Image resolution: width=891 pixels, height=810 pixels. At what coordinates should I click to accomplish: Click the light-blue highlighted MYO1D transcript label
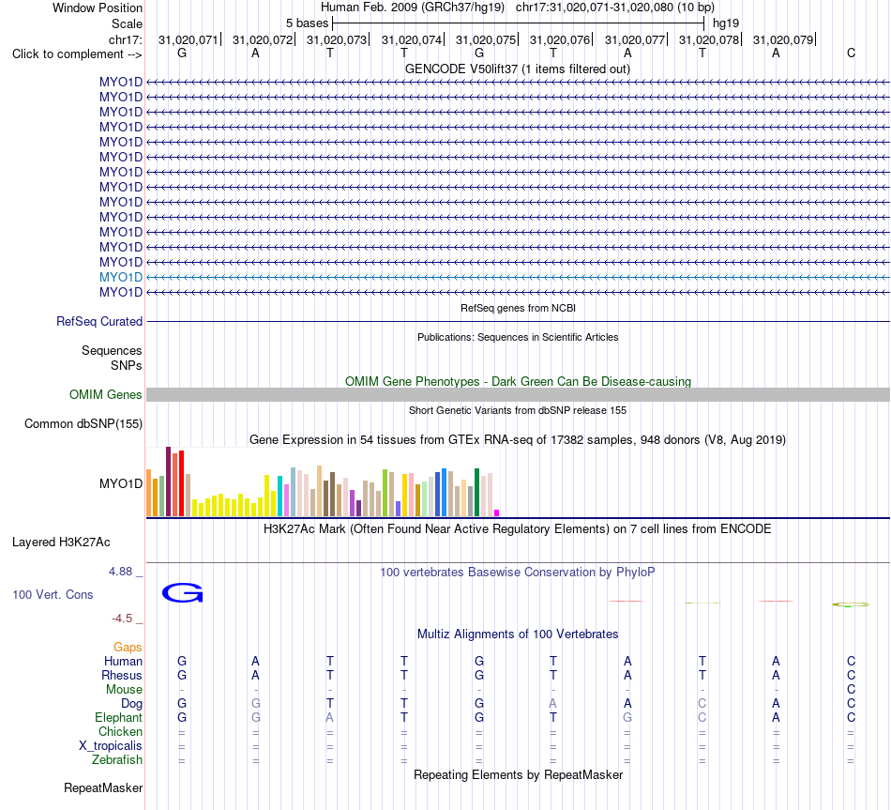click(120, 277)
